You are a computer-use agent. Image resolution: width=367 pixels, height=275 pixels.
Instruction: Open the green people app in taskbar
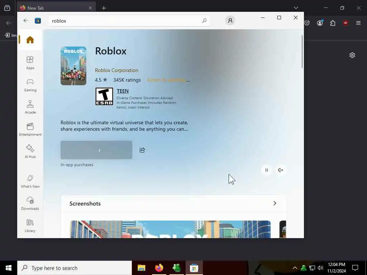(176, 268)
